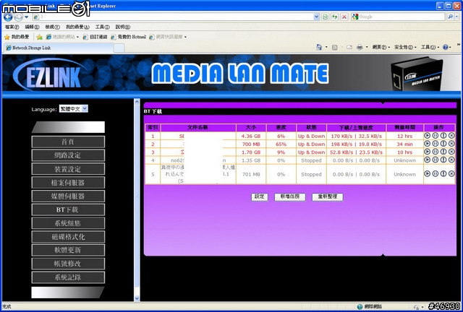Show info for the 701 MB torrent
Screen dimensions: 463x312
coord(443,173)
